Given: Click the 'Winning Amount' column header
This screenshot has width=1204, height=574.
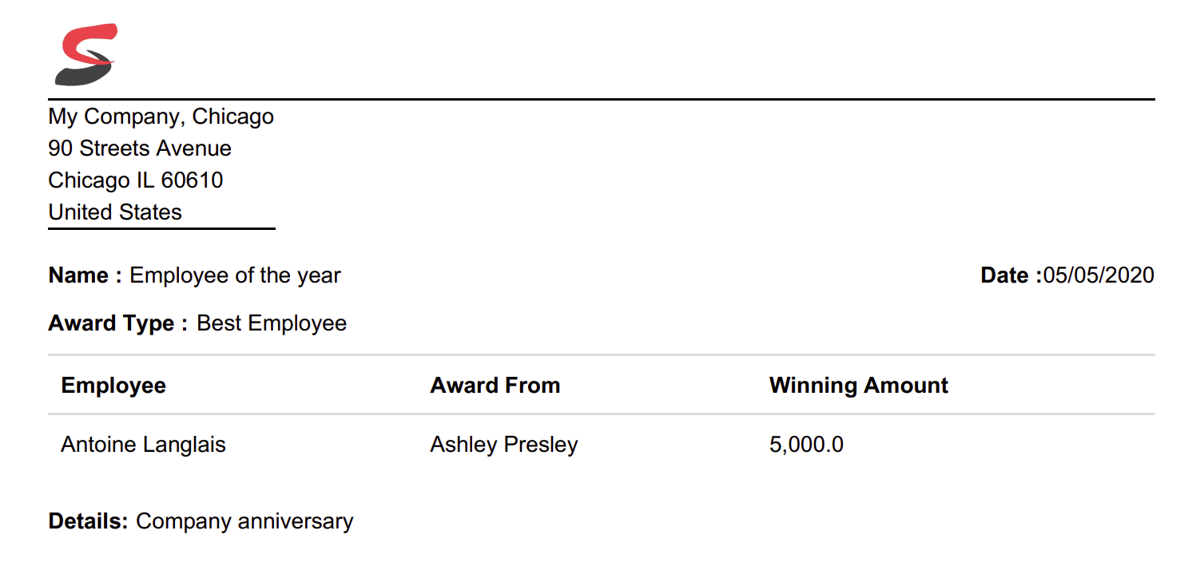Looking at the screenshot, I should pyautogui.click(x=858, y=386).
